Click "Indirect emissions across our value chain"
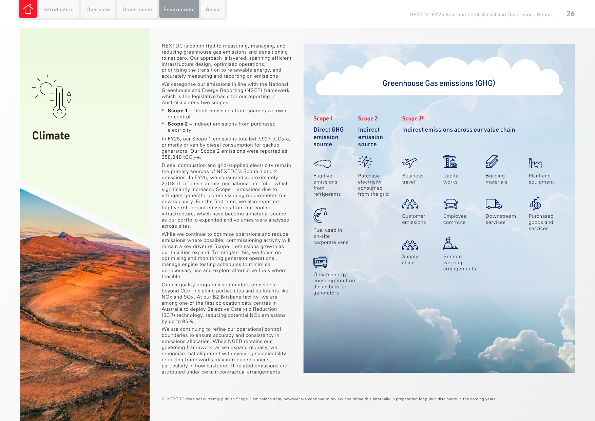Screen dimensions: 595x421 [x=458, y=130]
